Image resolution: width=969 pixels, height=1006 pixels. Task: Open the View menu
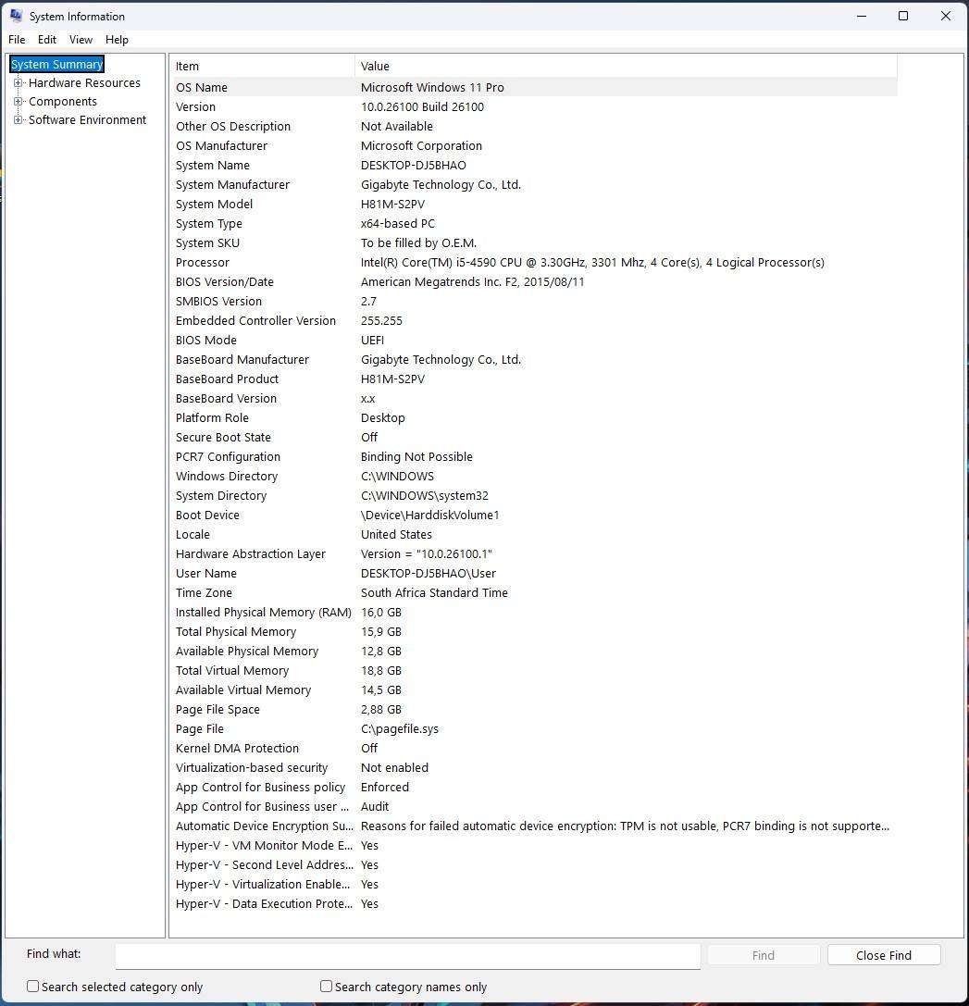click(x=81, y=39)
